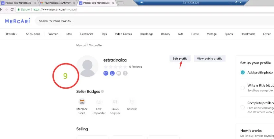Click the Mercari logo
The image size is (274, 139).
(x=17, y=21)
